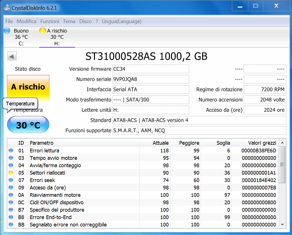Screen dimensions: 292x235
Task: Click status dot for Errori seek row
Action: (x=11, y=180)
